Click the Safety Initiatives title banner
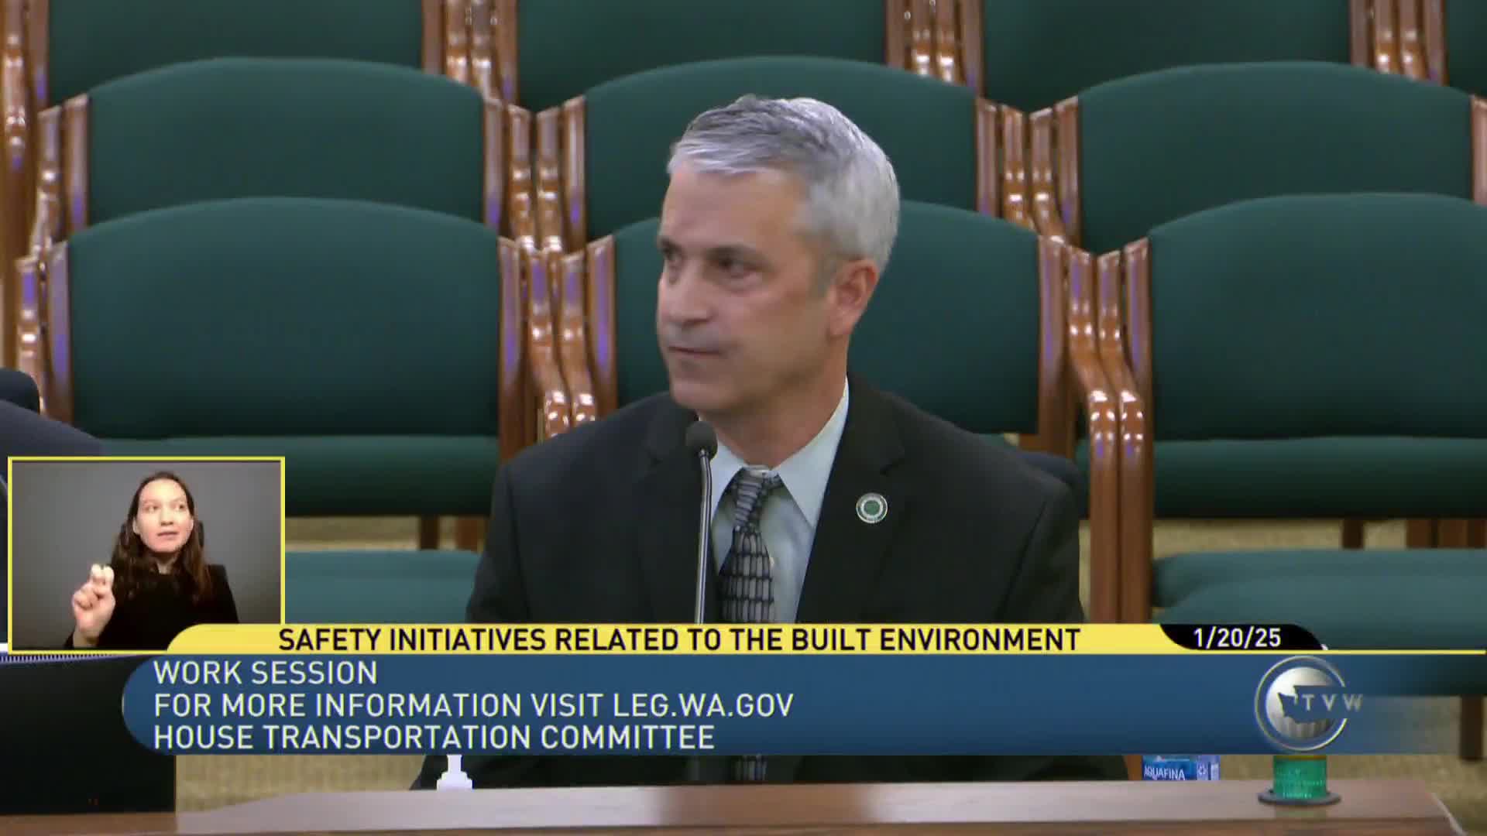1487x836 pixels. (x=678, y=639)
